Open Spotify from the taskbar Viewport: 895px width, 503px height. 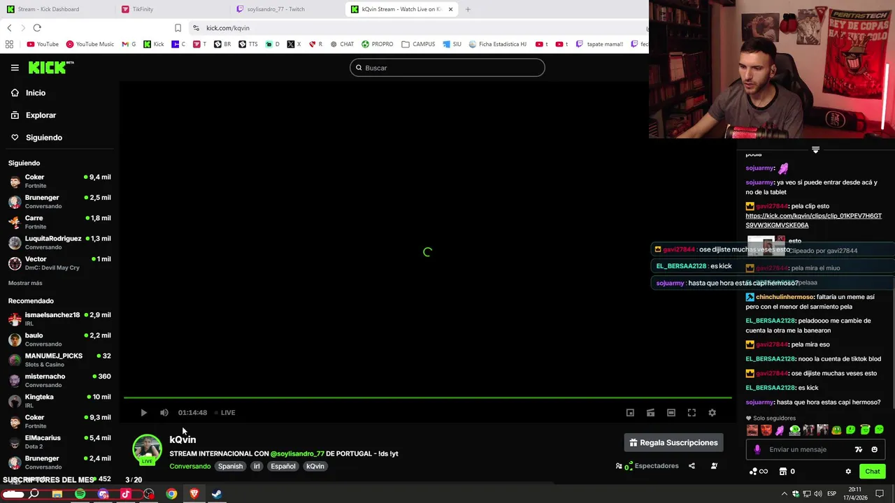pos(80,494)
